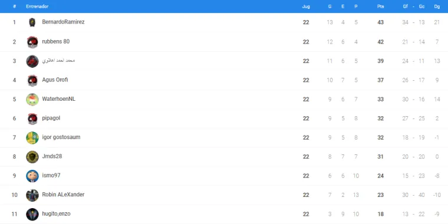Image resolution: width=448 pixels, height=224 pixels.
Task: Select hugito,enzo's 9 draws cell
Action: tap(342, 215)
